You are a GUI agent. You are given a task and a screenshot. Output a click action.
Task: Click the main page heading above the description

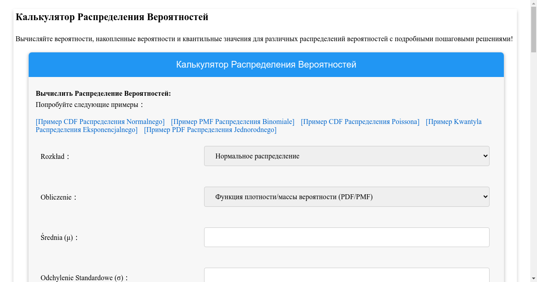112,17
